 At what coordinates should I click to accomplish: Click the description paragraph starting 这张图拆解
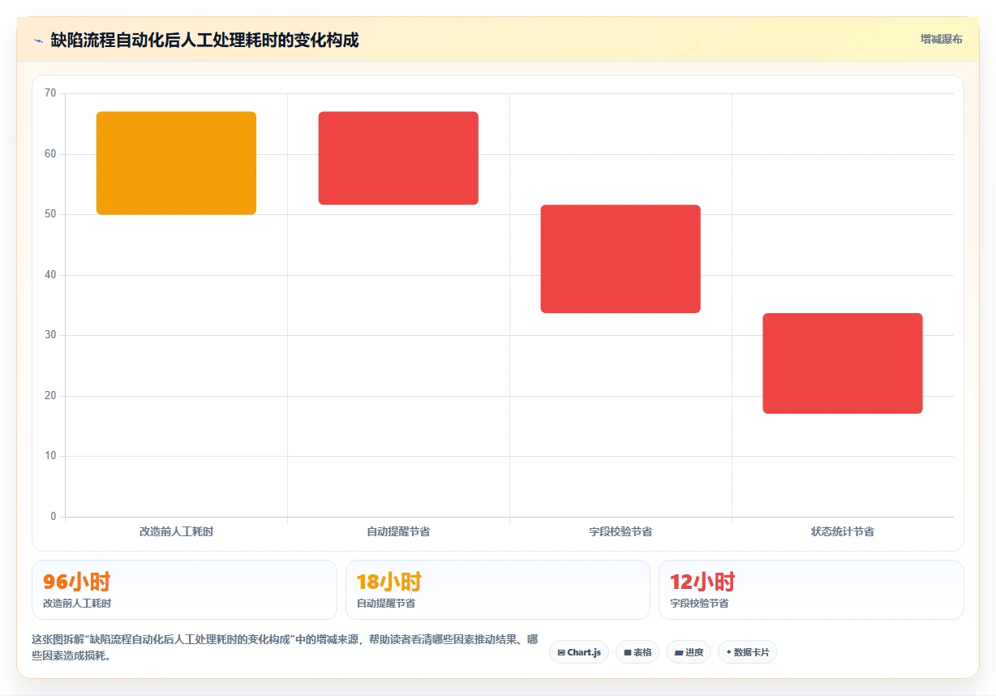(x=285, y=648)
